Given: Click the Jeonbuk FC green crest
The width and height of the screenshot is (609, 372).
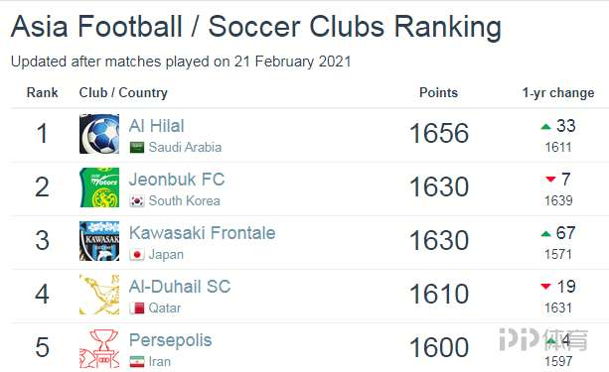Looking at the screenshot, I should (99, 187).
